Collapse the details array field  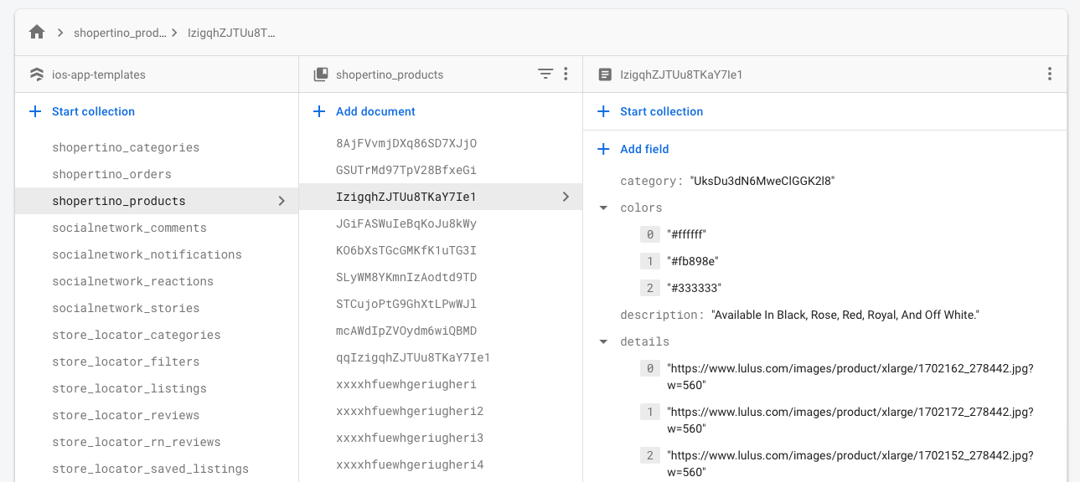(x=603, y=342)
